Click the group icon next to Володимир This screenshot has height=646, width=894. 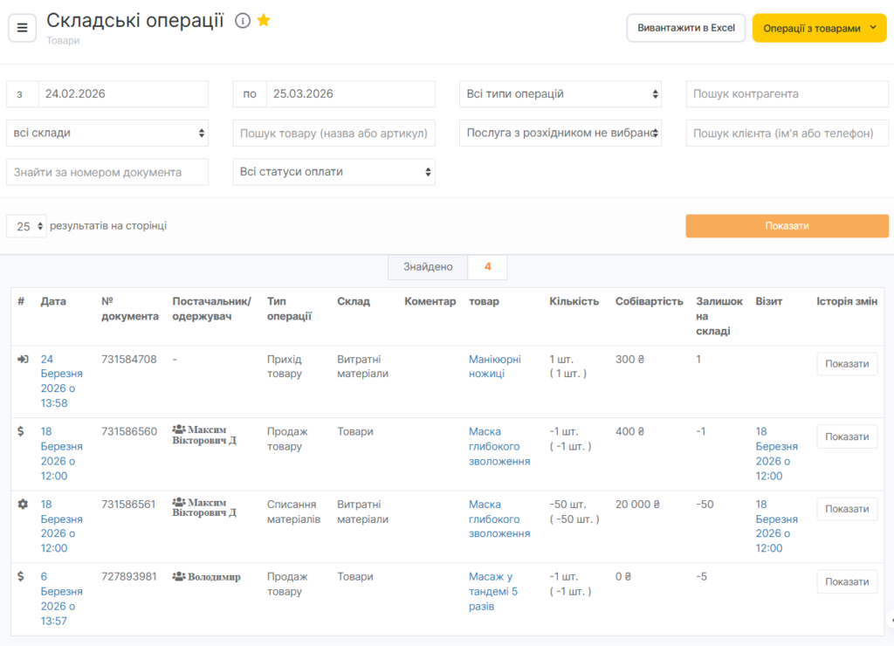179,576
